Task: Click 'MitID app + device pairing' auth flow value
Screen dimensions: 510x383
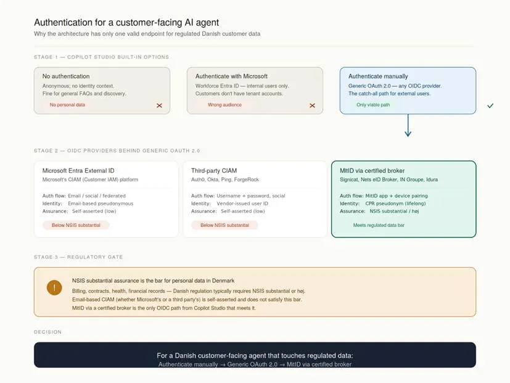Action: click(397, 196)
